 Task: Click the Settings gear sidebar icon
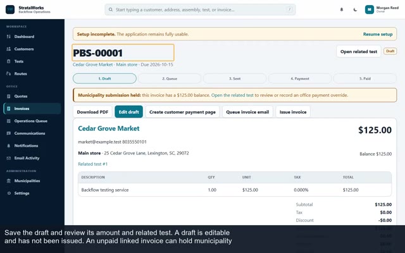pyautogui.click(x=9, y=194)
